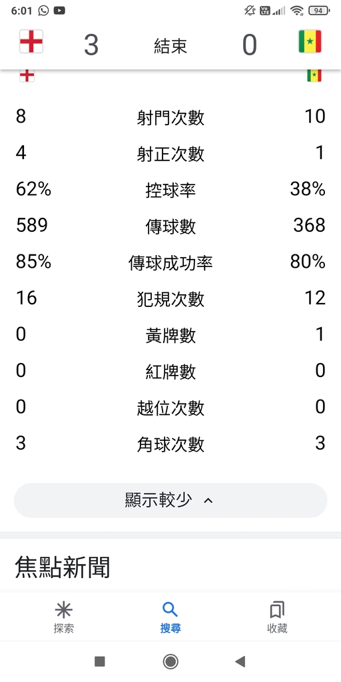Image resolution: width=341 pixels, height=682 pixels.
Task: Tap the WhatsApp notification icon
Action: pyautogui.click(x=43, y=11)
